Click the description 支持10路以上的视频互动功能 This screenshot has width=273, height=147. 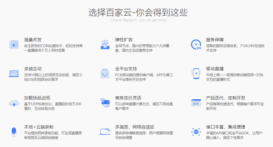(53, 77)
